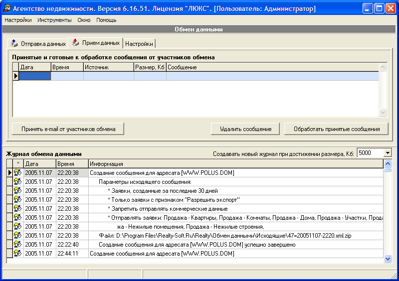
Task: Click the Отправлять заявки: Продажа - Квартиры text
Action: point(245,218)
